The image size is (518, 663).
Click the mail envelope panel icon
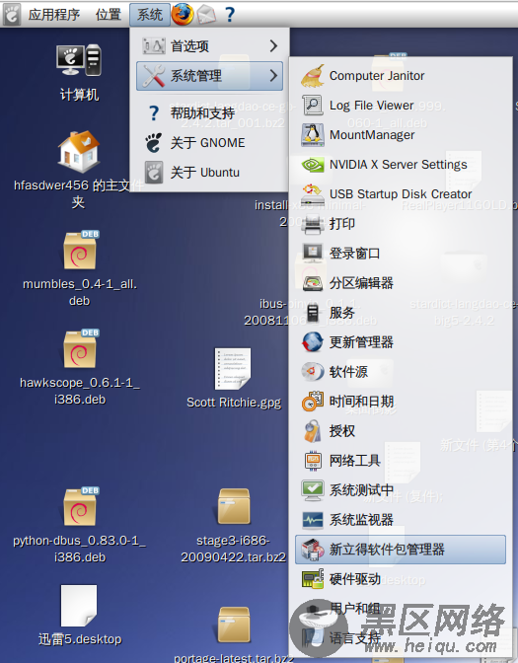point(206,15)
